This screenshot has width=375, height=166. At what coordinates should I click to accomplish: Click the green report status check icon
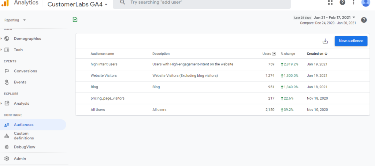(x=75, y=20)
